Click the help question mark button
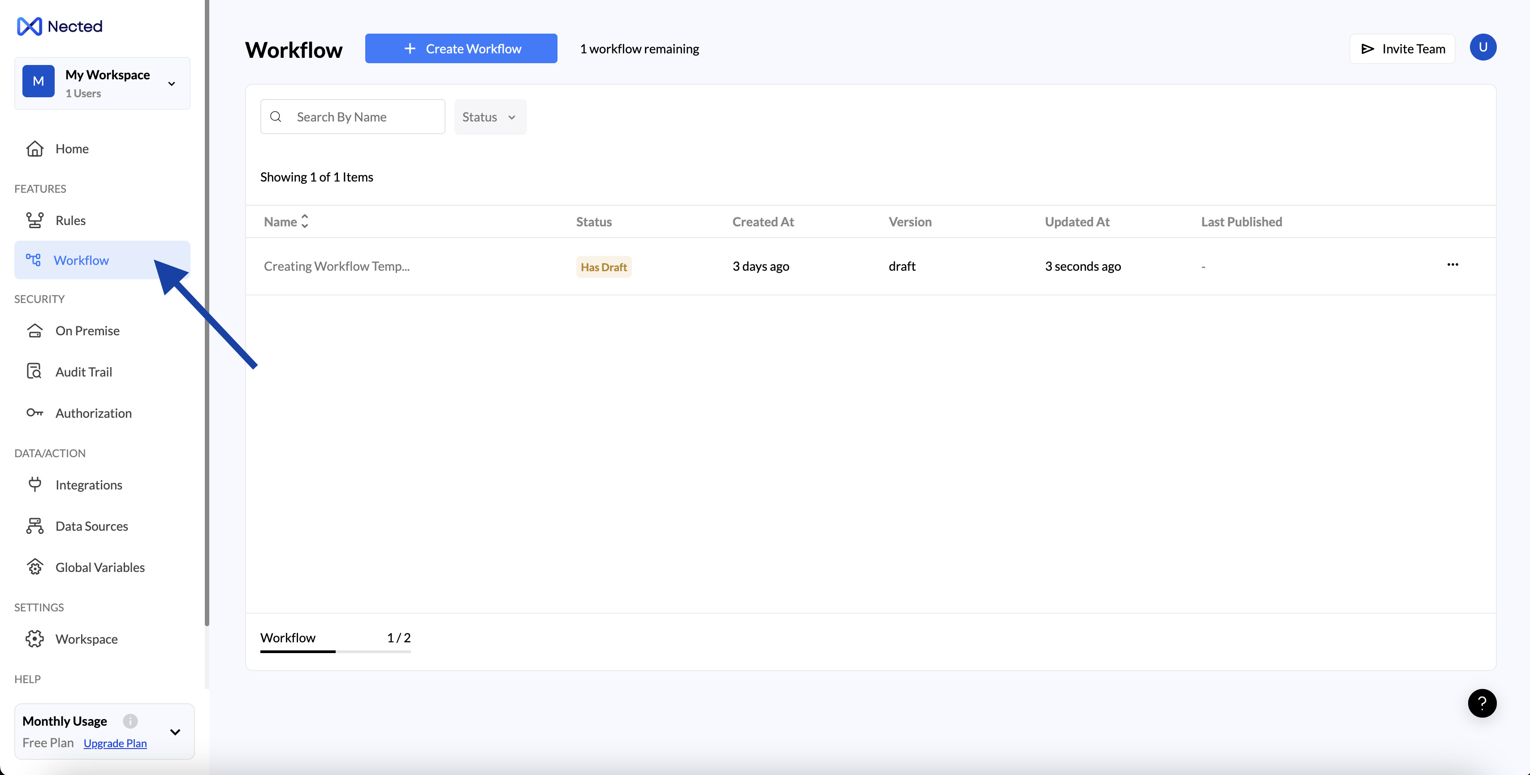This screenshot has width=1530, height=775. click(x=1481, y=703)
